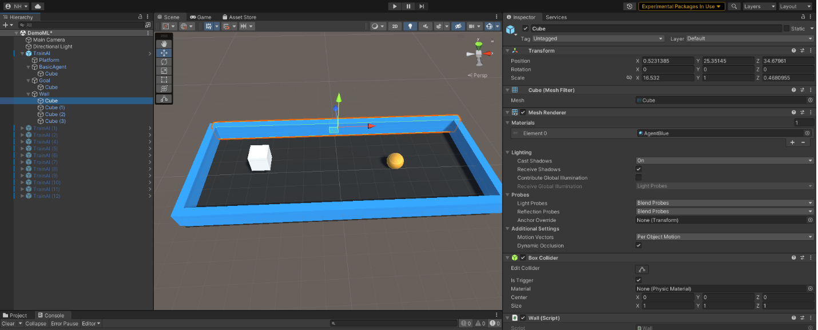Switch to the Game tab
Image resolution: width=818 pixels, height=330 pixels.
point(201,17)
